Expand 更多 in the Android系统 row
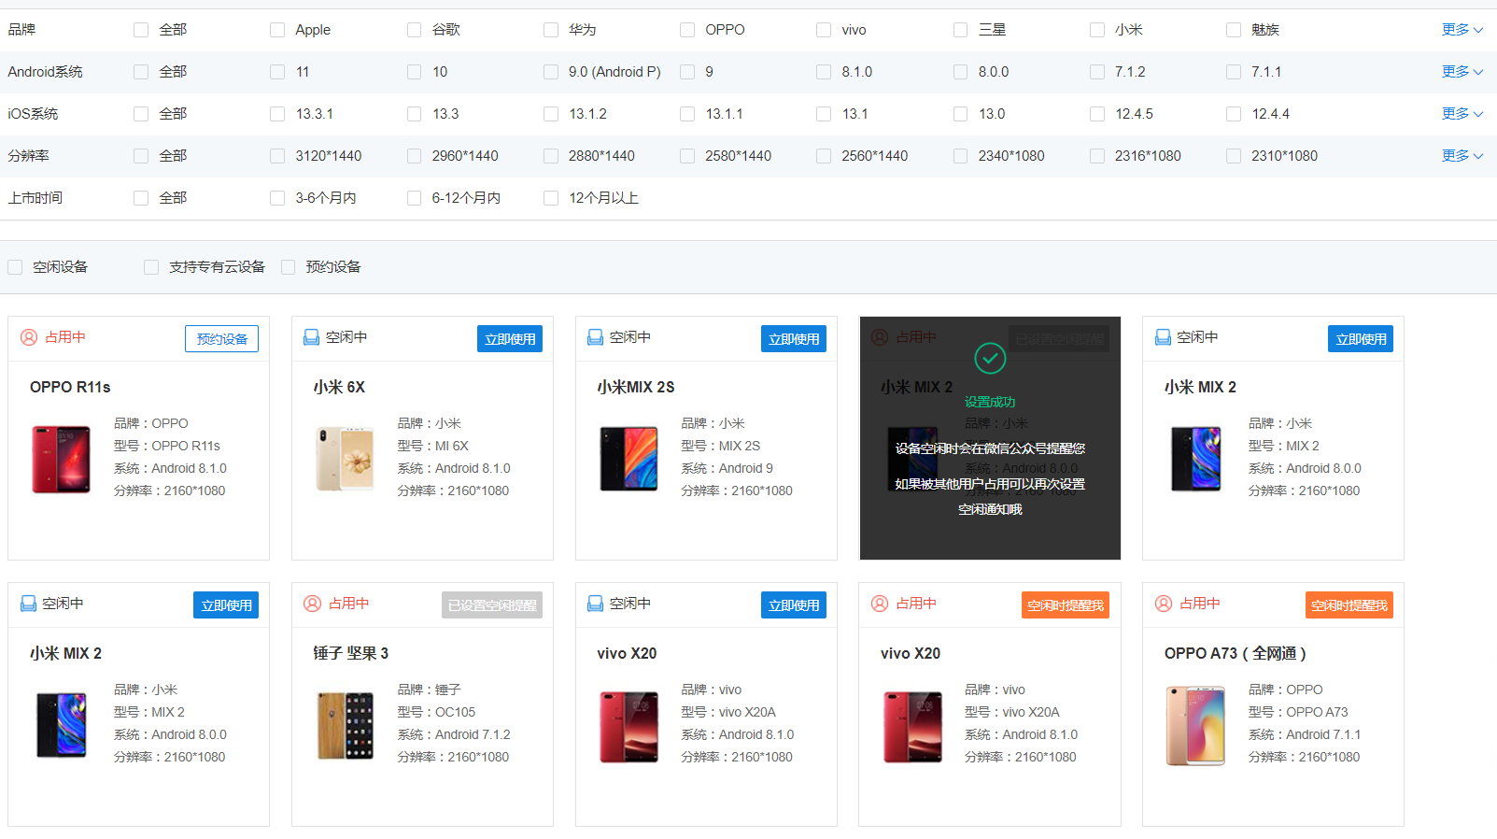1497x839 pixels. (x=1462, y=72)
